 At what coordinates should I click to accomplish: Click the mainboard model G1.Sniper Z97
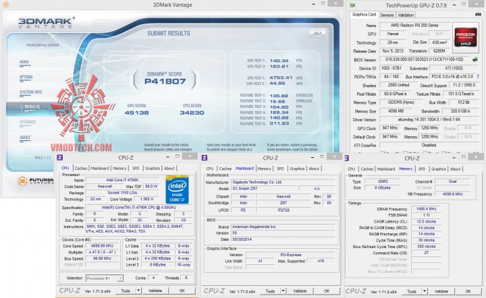pos(264,189)
